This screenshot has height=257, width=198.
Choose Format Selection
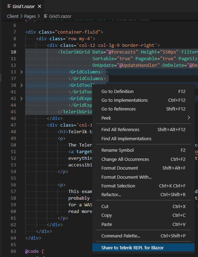[143, 186]
